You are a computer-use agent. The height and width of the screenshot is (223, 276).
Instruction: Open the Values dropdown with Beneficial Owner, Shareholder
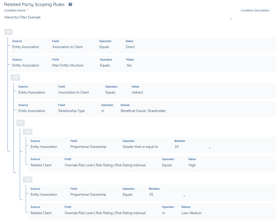tap(143, 111)
